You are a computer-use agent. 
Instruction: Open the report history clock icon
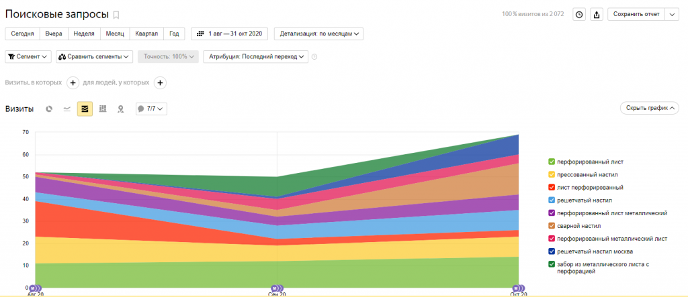coord(579,15)
